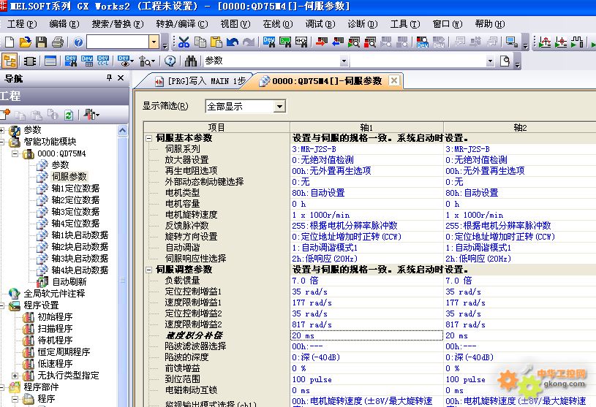Image resolution: width=596 pixels, height=407 pixels.
Task: Click 轴1 自动调谐 cell 1:自动调谐模式1
Action: click(367, 248)
